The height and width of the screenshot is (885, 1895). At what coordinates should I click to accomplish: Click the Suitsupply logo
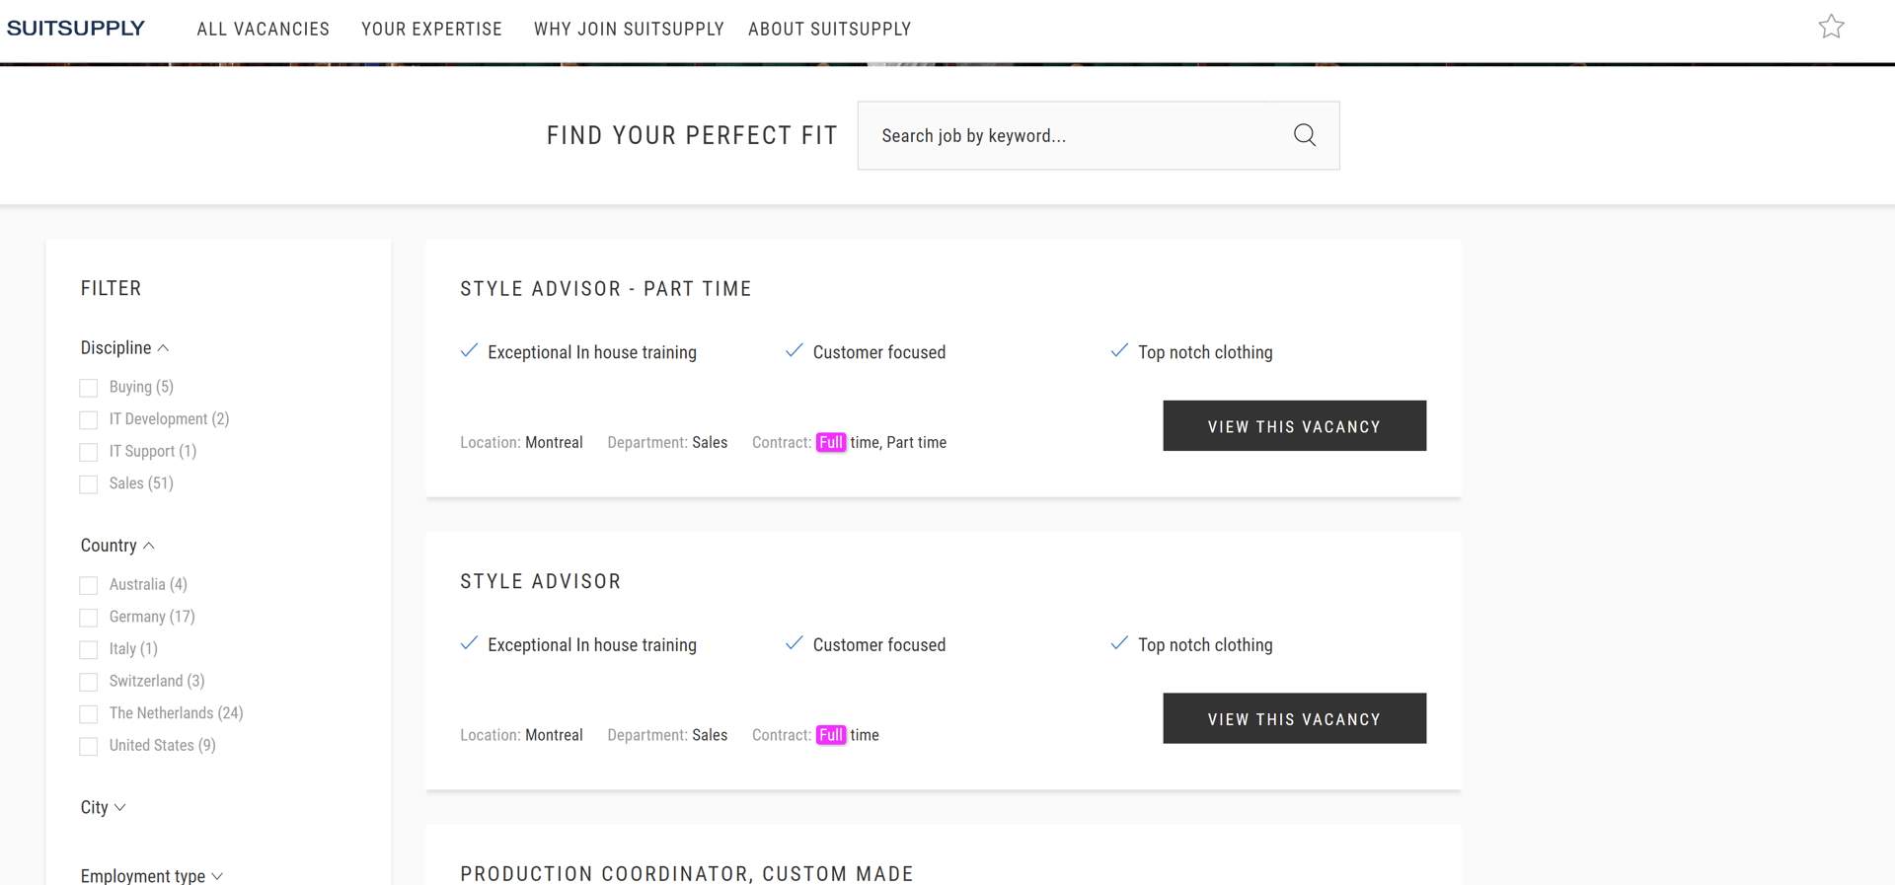[76, 29]
